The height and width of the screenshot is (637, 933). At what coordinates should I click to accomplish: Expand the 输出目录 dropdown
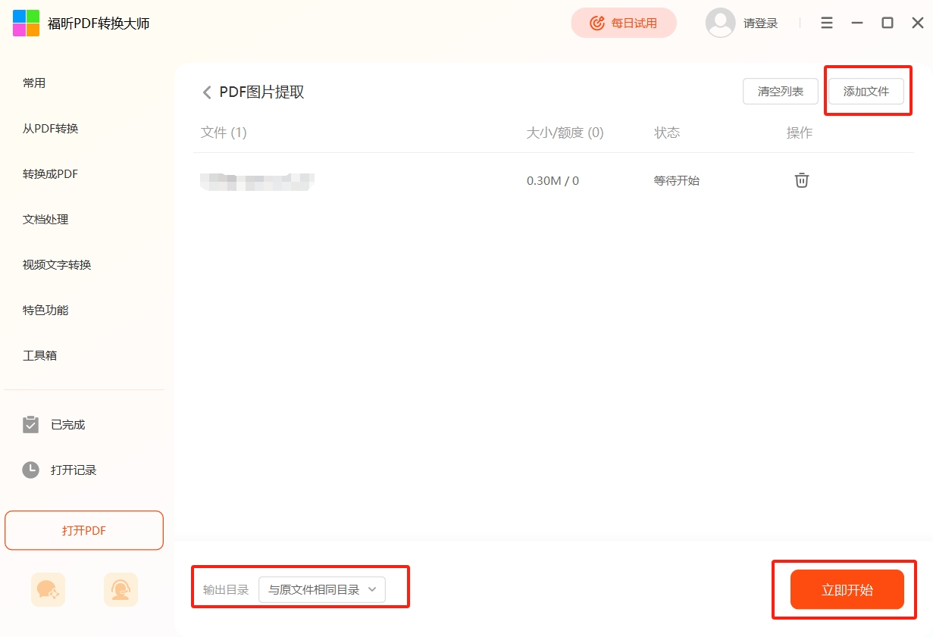(x=322, y=589)
